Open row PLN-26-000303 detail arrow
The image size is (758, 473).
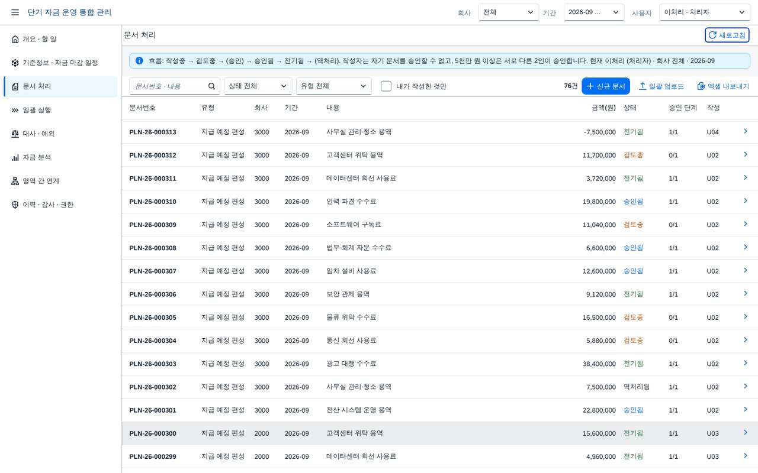tap(746, 363)
